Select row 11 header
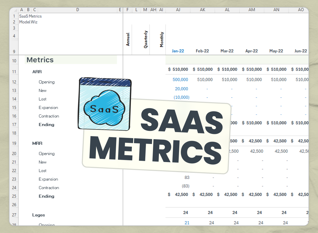The width and height of the screenshot is (318, 233). (x=14, y=71)
